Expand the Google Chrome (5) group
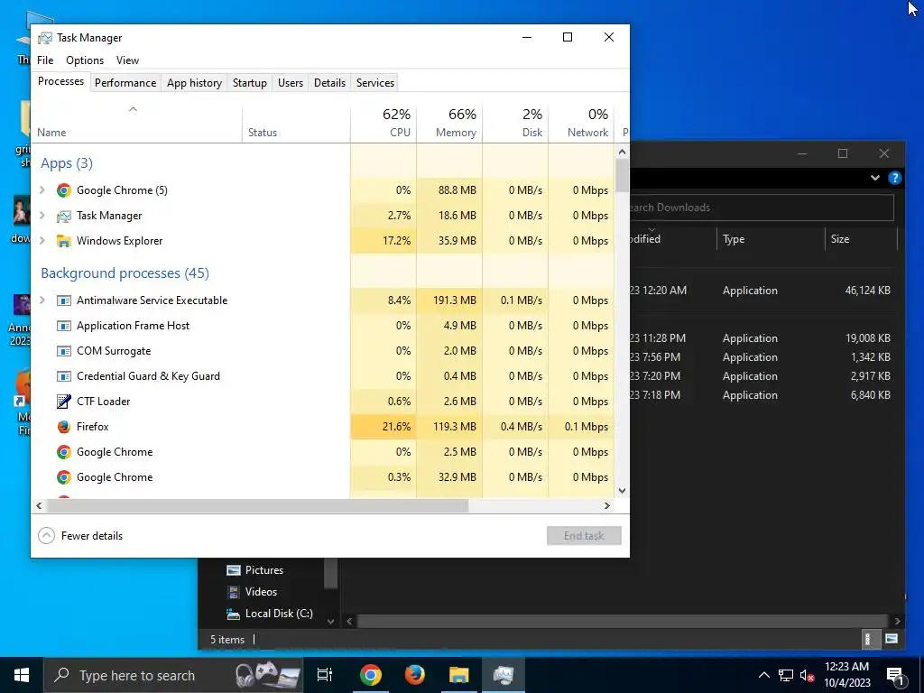This screenshot has height=693, width=924. [42, 190]
